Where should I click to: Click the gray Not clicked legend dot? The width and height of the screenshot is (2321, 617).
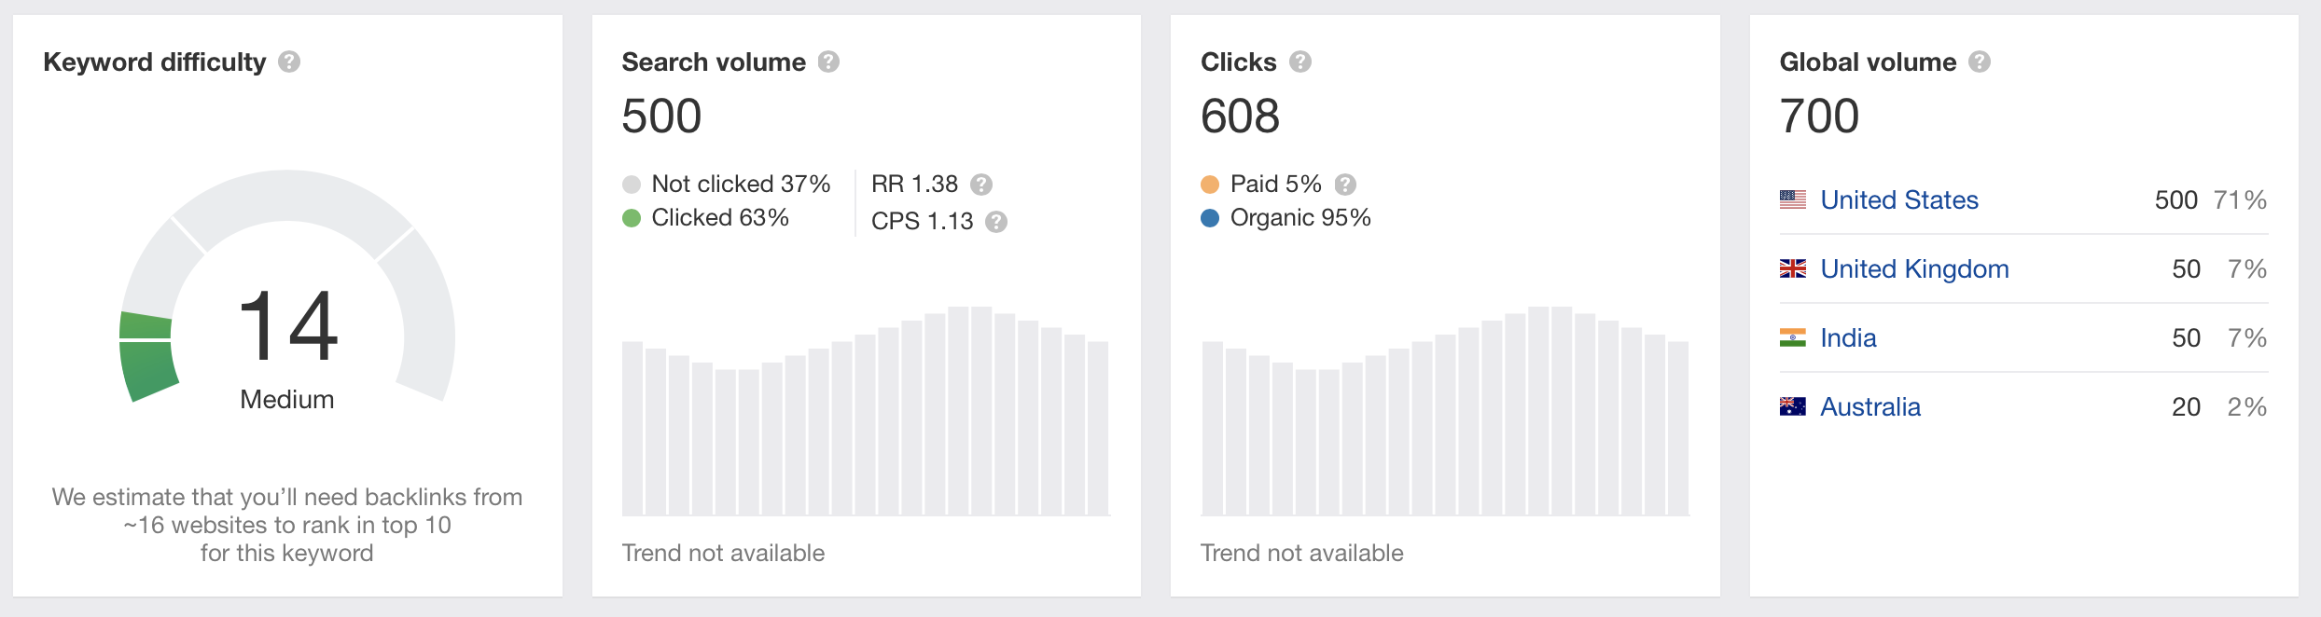point(632,185)
